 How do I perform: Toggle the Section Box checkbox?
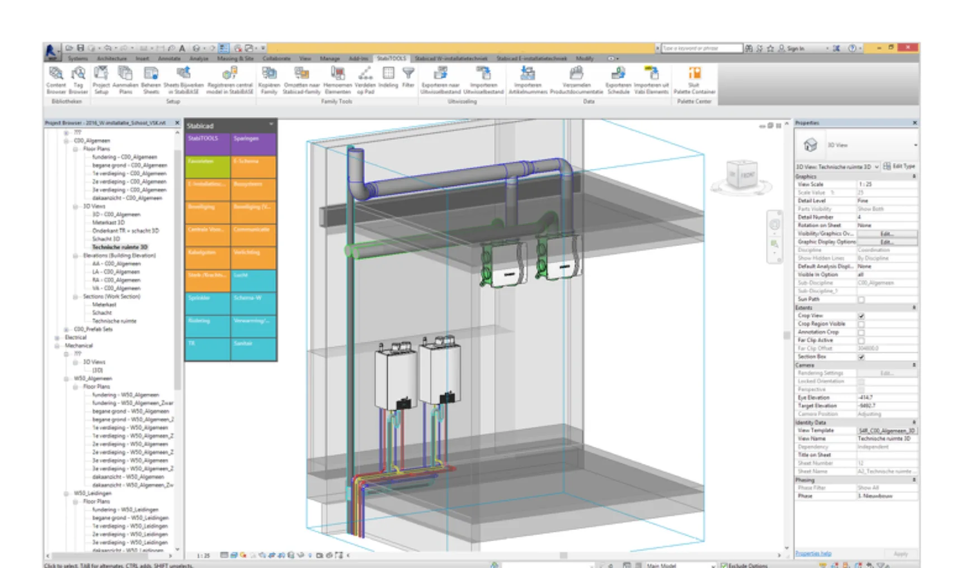coord(861,357)
